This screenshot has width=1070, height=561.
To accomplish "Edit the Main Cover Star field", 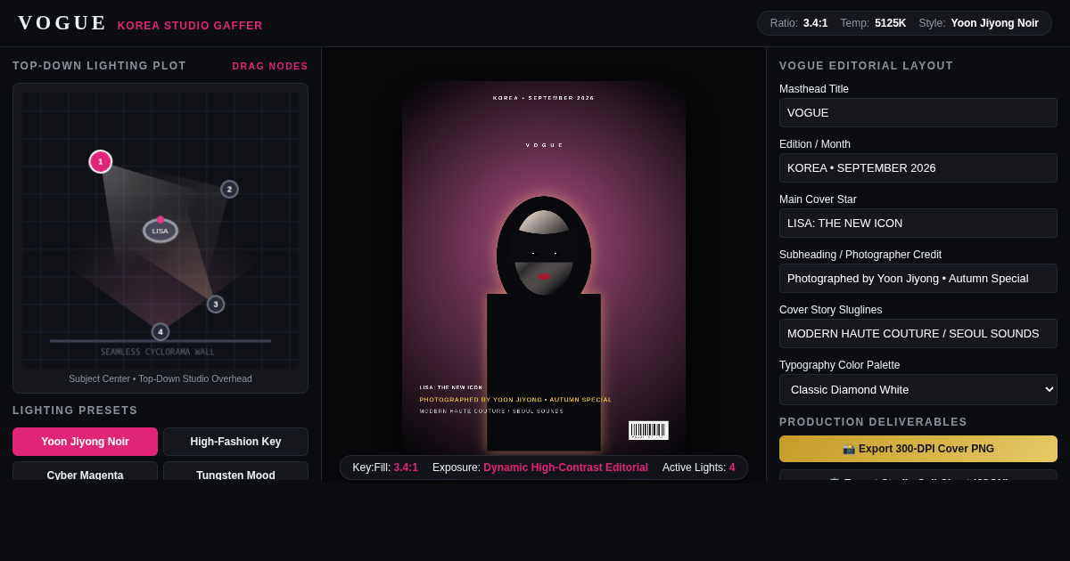I will (x=918, y=223).
